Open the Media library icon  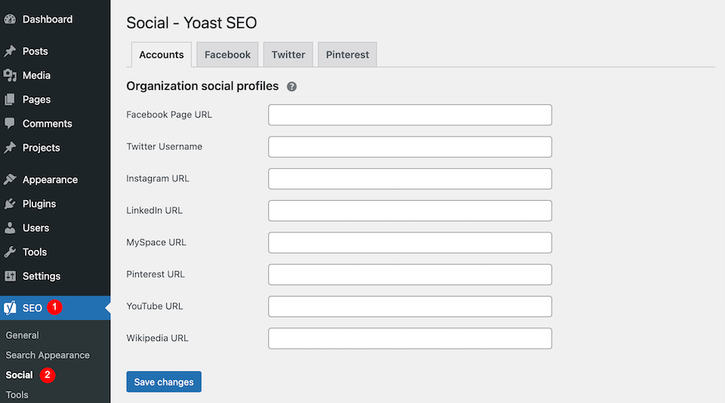point(10,75)
